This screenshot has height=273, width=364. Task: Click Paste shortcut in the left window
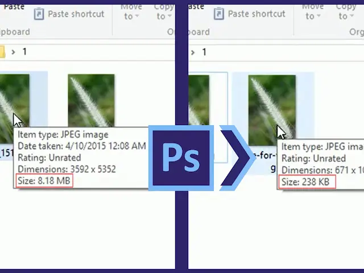69,14
